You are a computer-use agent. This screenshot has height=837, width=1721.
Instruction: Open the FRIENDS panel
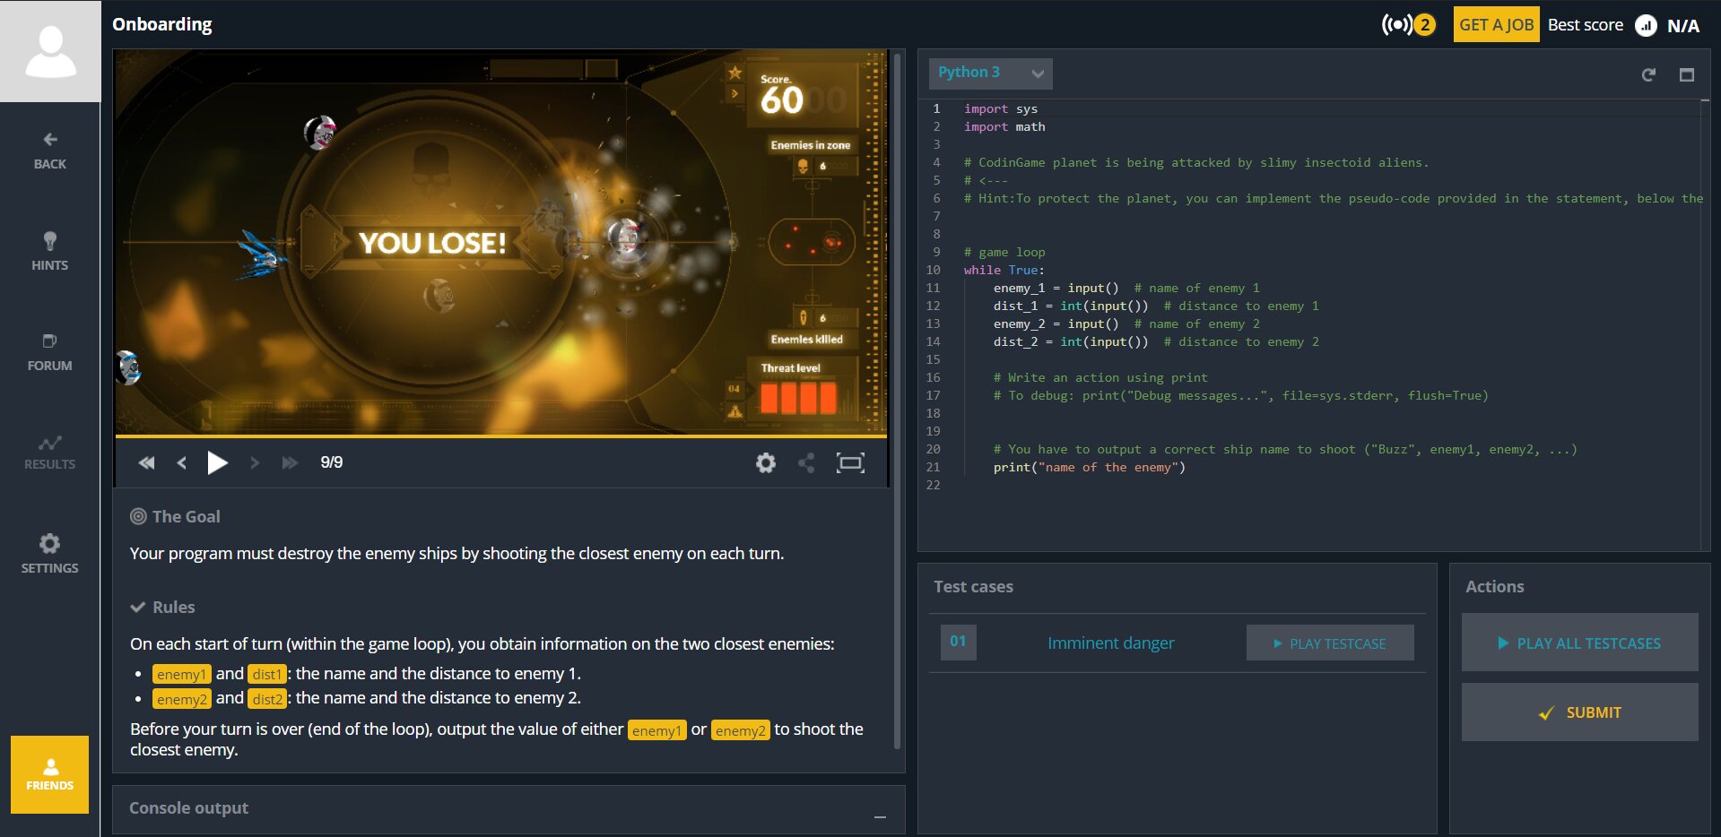point(50,774)
